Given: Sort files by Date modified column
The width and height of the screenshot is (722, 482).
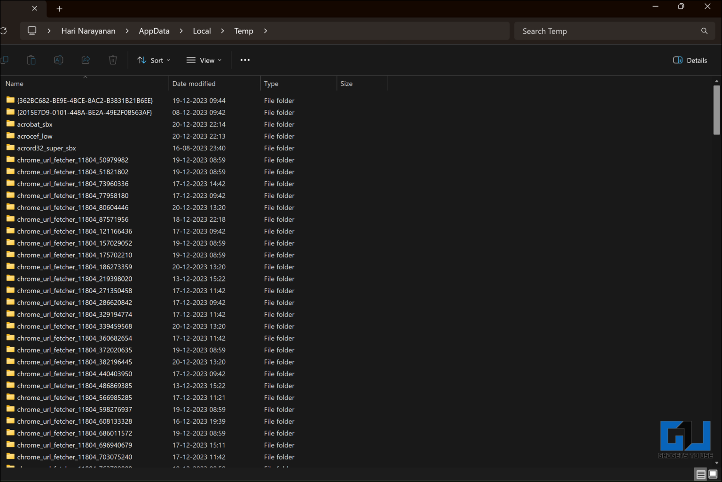Looking at the screenshot, I should click(x=194, y=83).
